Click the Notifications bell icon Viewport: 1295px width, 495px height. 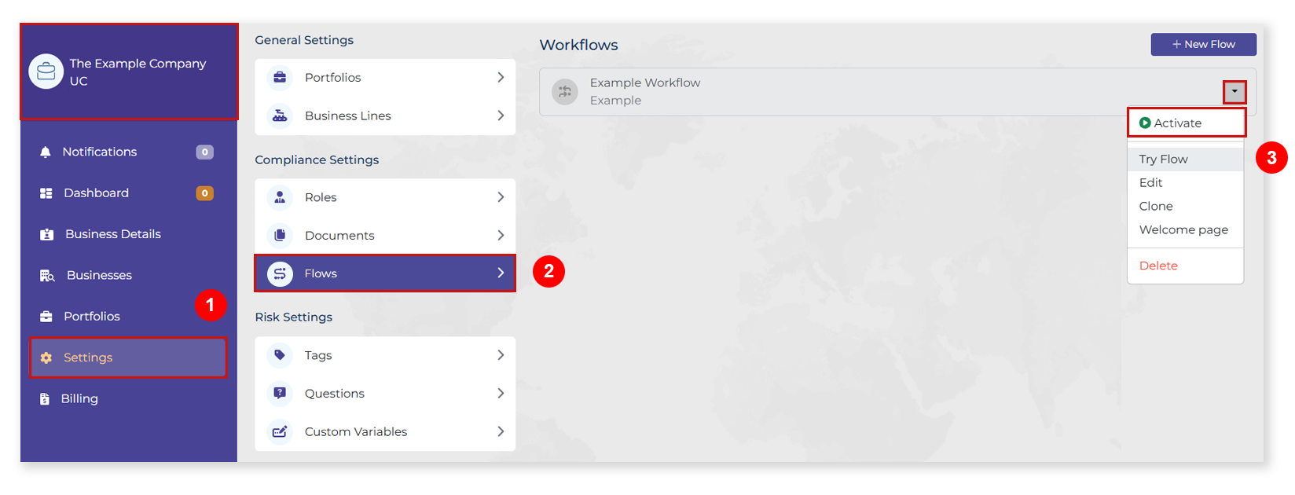(46, 152)
